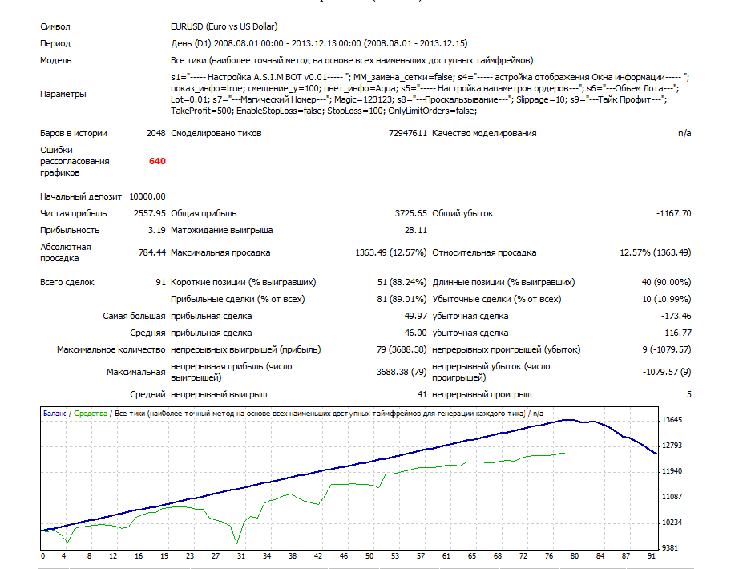This screenshot has width=755, height=569.
Task: Select the modelled ticks value "72947611"
Action: click(408, 133)
